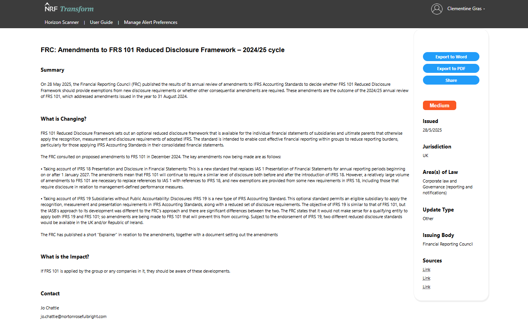Click the Update Type label

coord(438,210)
